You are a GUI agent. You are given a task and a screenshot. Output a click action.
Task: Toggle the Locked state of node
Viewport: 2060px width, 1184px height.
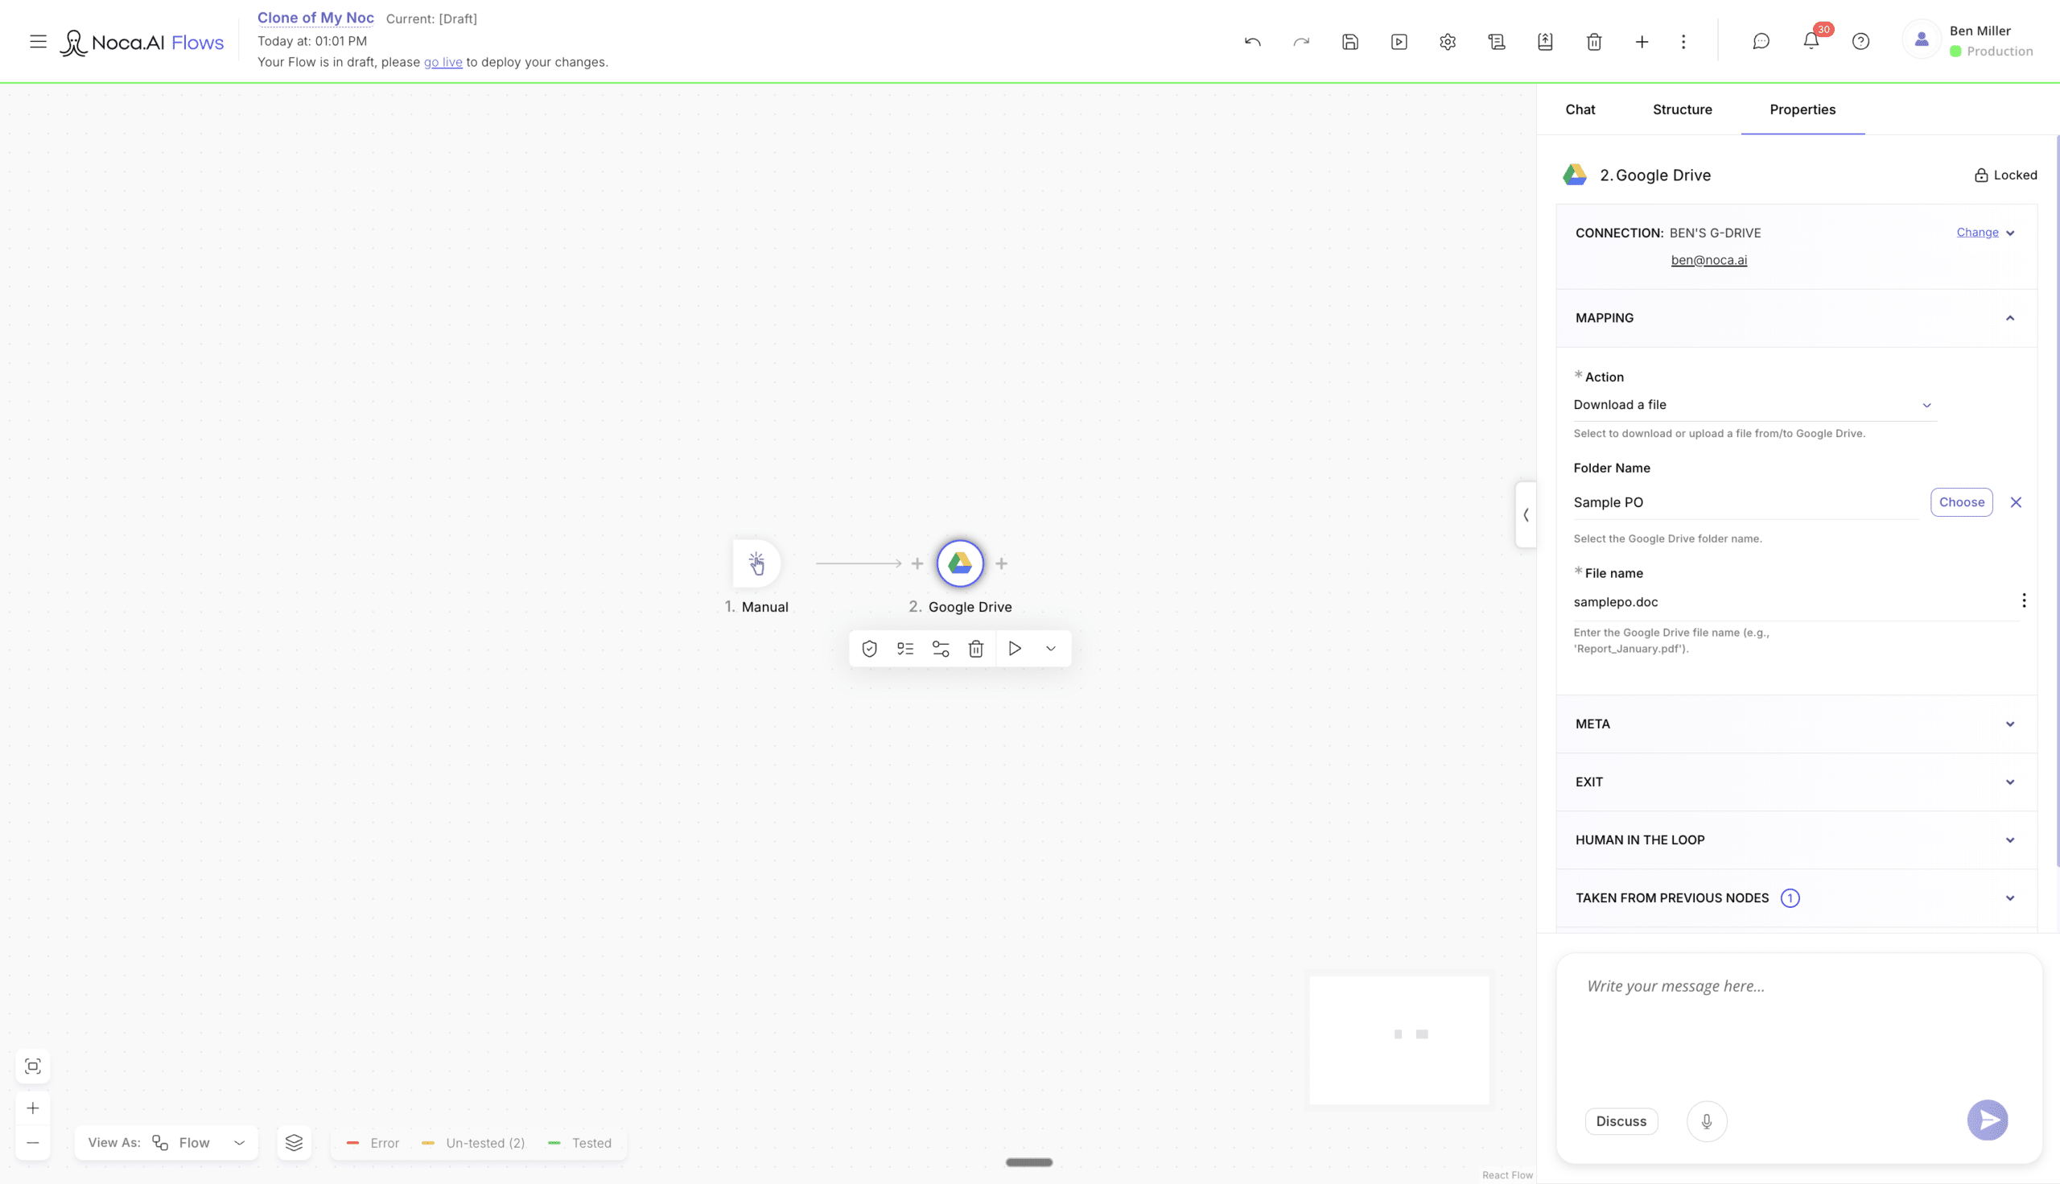pos(2004,175)
